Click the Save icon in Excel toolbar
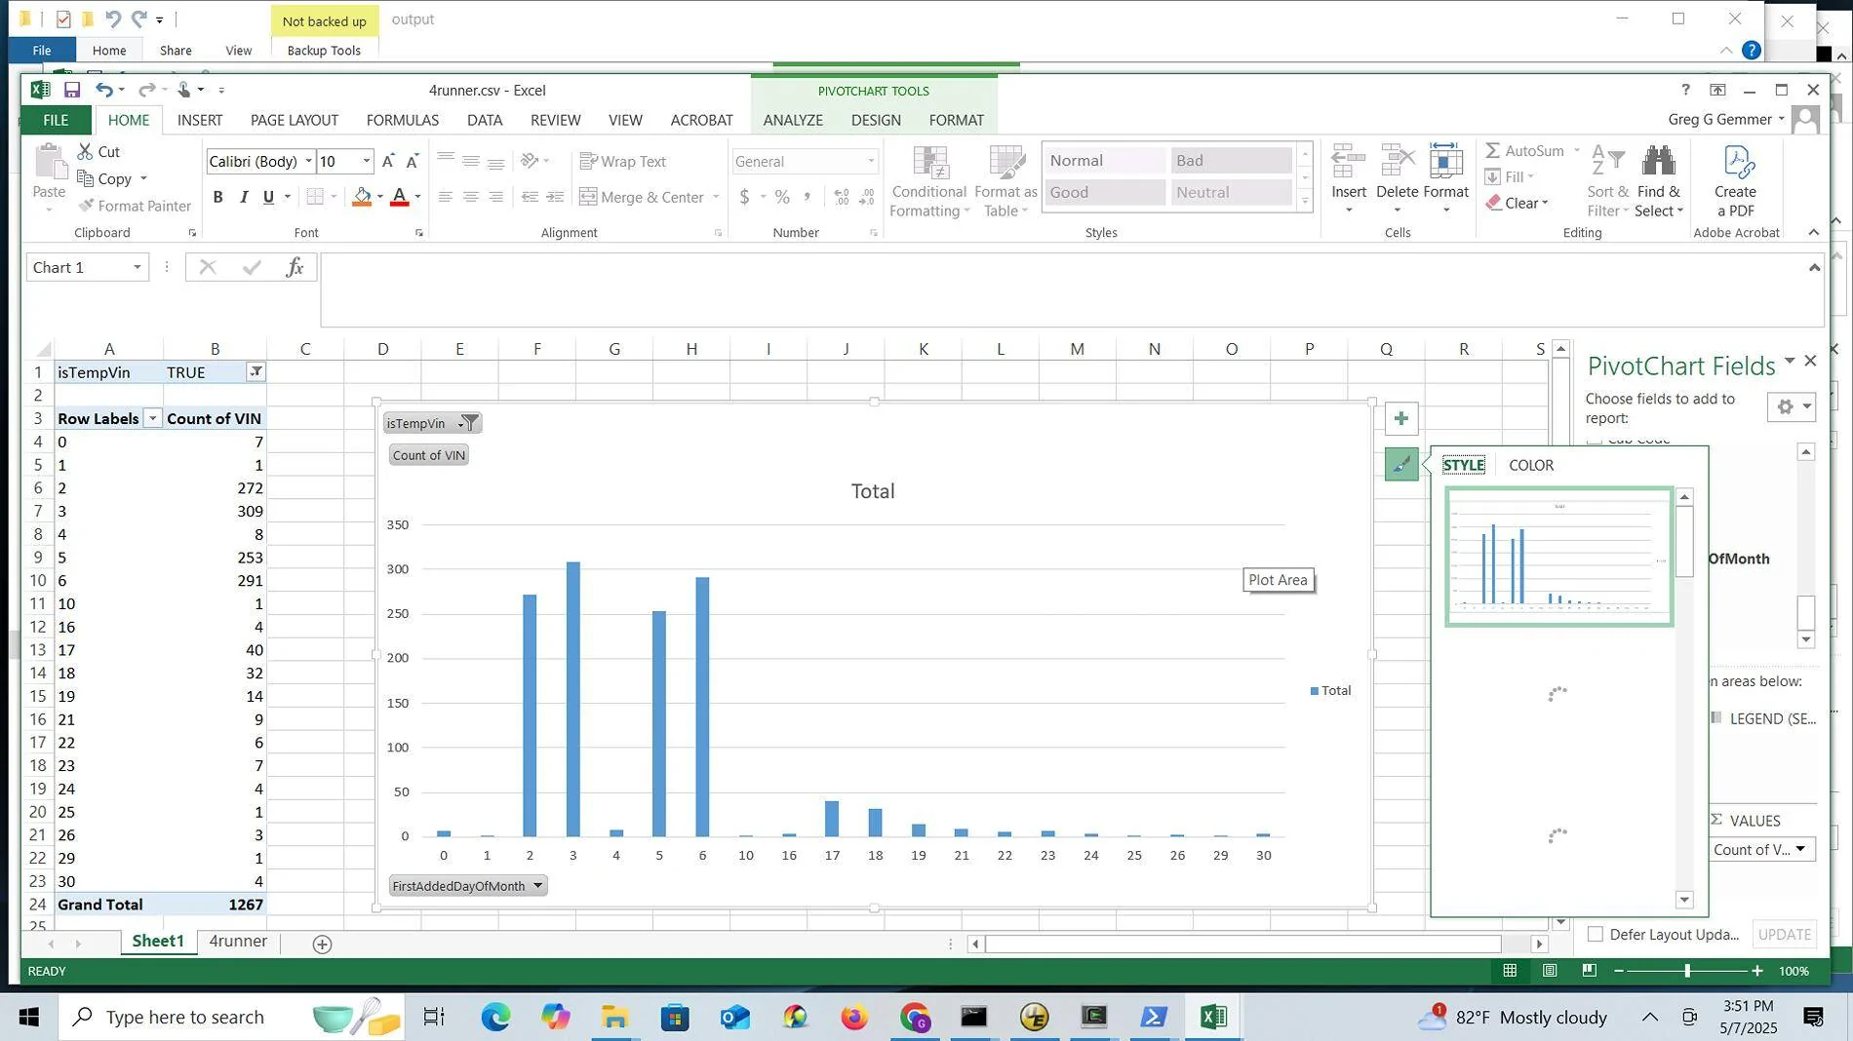The height and width of the screenshot is (1041, 1853). [x=72, y=90]
